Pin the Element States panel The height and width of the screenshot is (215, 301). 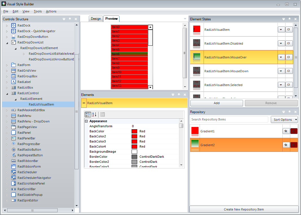point(289,19)
